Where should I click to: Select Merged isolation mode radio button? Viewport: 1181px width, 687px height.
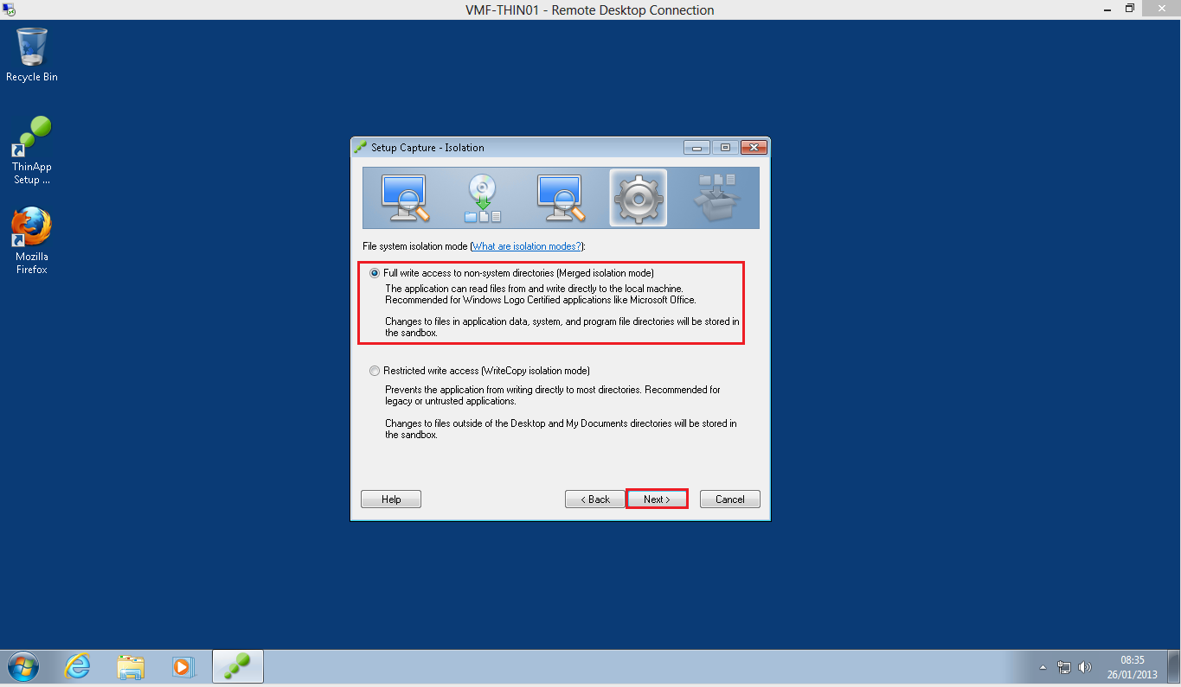[375, 273]
